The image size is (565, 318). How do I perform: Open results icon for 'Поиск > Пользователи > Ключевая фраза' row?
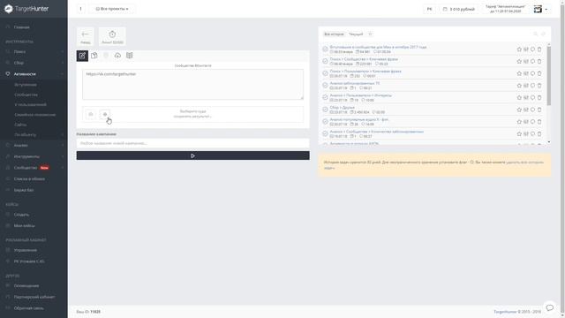tap(526, 73)
